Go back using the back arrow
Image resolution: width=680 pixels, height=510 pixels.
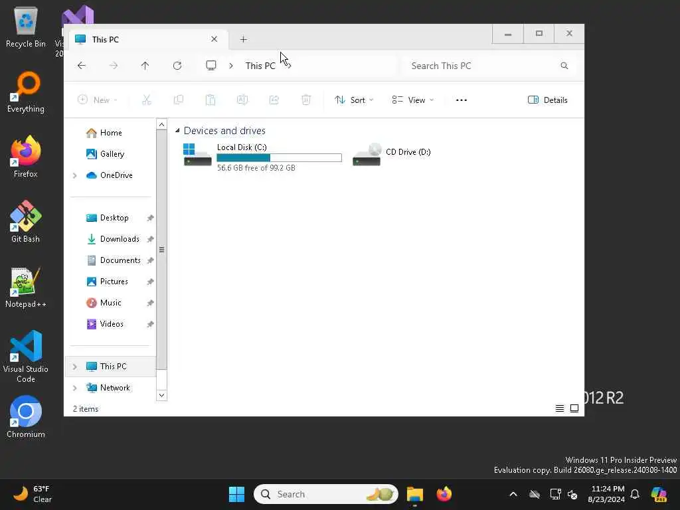(82, 66)
